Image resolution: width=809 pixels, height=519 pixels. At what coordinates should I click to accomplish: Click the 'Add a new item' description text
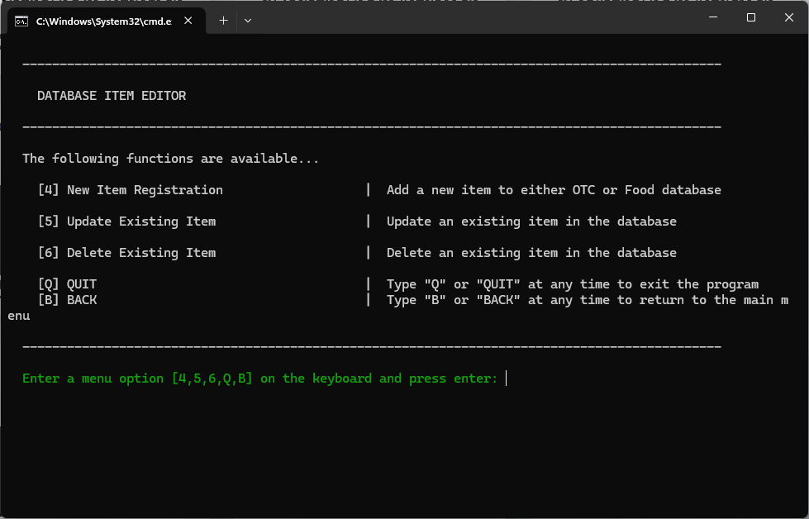553,190
